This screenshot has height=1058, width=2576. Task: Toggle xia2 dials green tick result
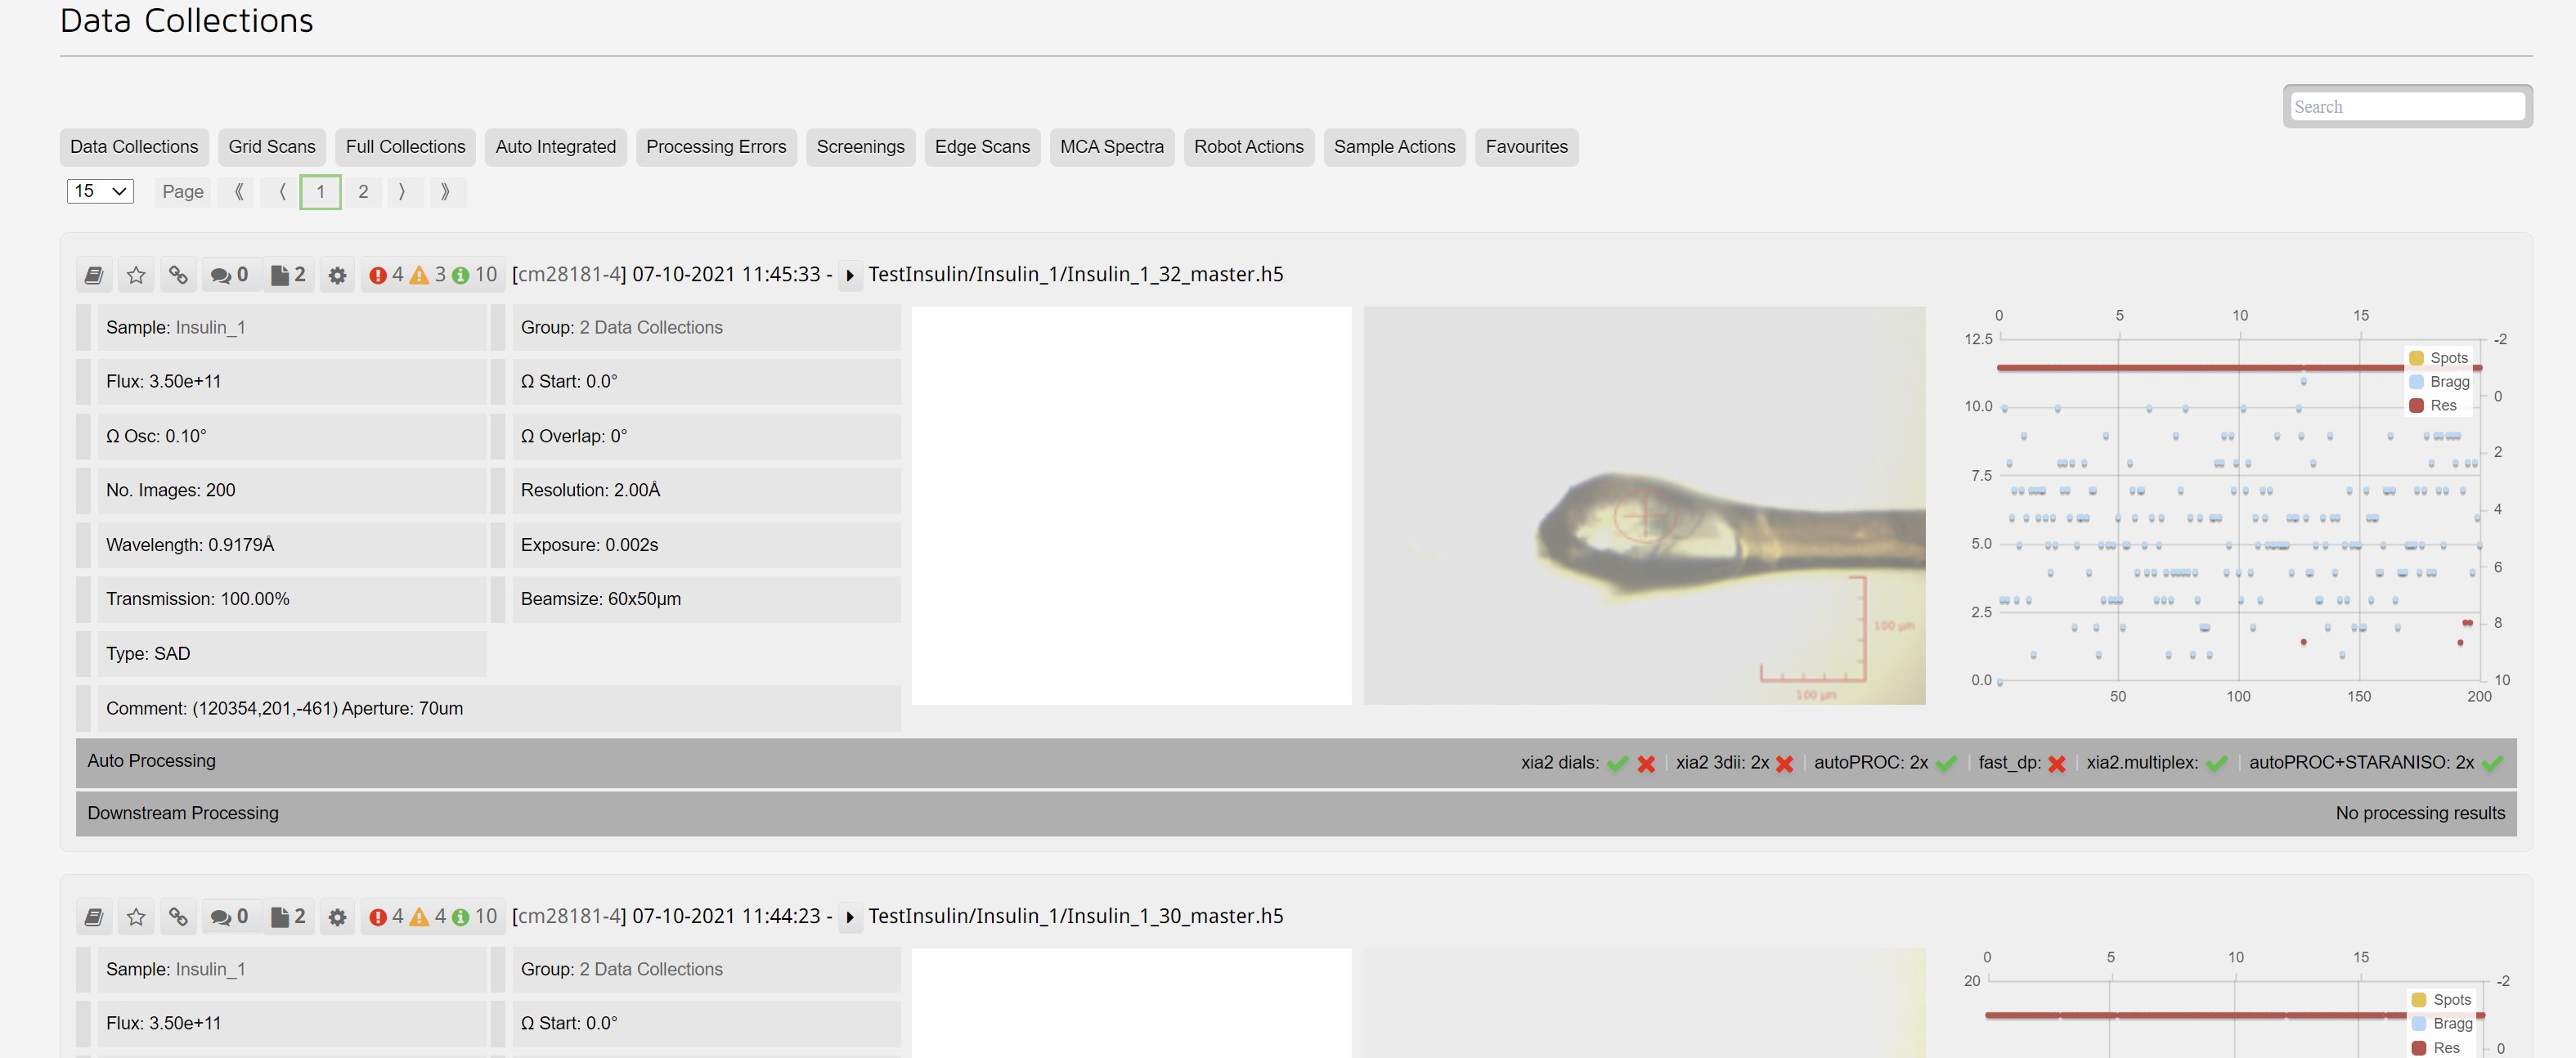point(1620,762)
